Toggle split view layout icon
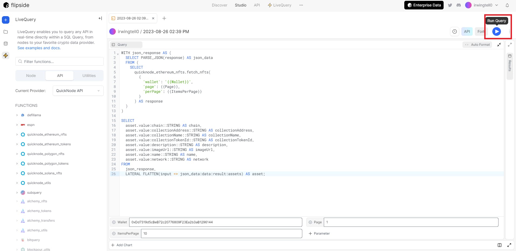The width and height of the screenshot is (516, 251). [500, 245]
